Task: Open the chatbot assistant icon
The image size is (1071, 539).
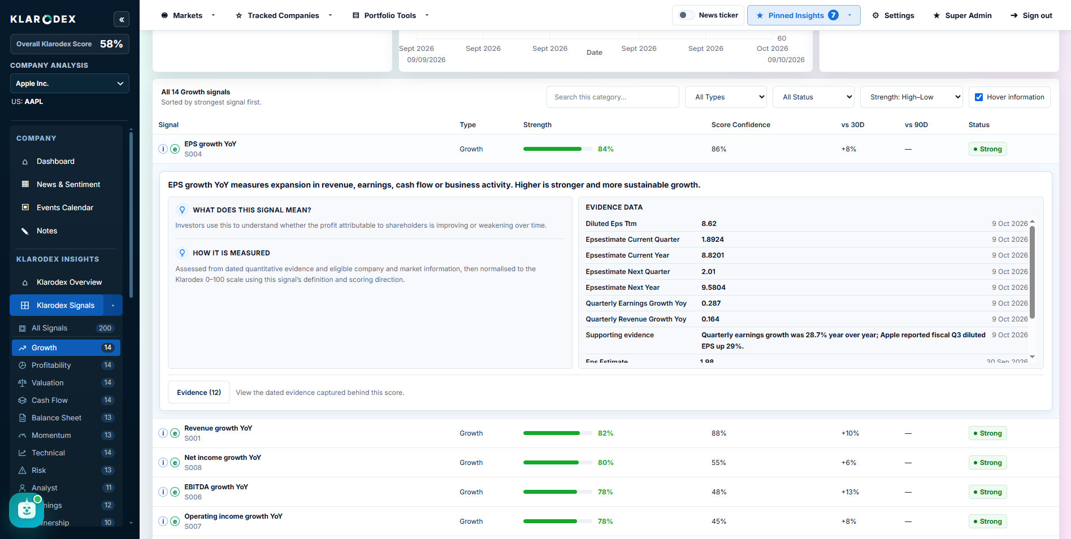Action: [26, 510]
